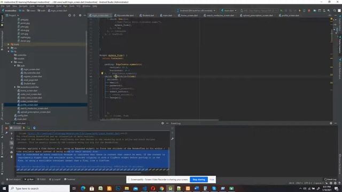Switch to profile_screen.dart editor tab

point(289,15)
